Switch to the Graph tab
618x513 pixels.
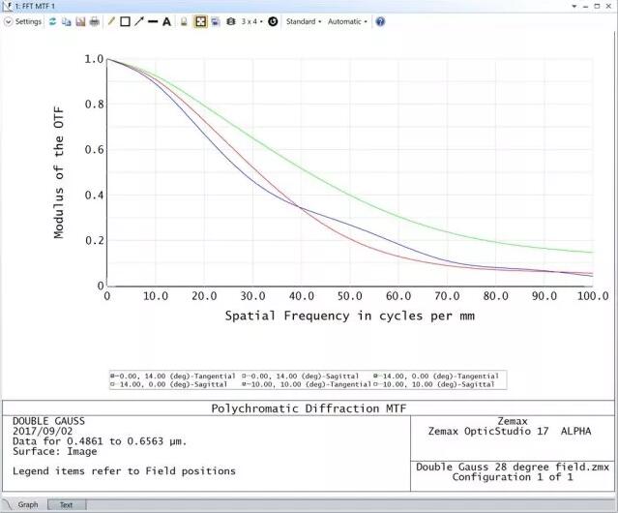pyautogui.click(x=27, y=504)
